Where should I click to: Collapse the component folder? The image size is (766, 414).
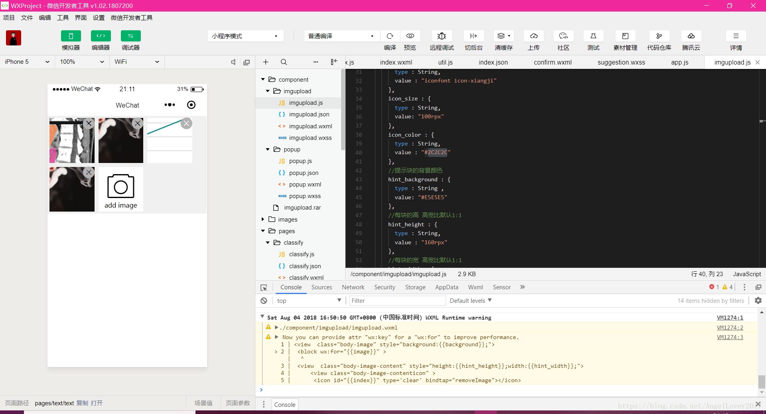263,79
